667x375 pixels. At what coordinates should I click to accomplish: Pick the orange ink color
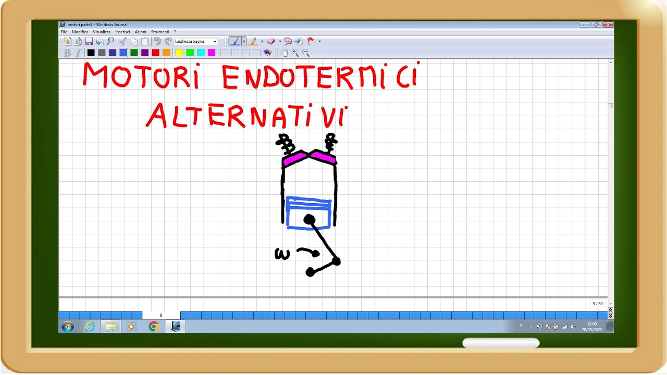[x=166, y=53]
